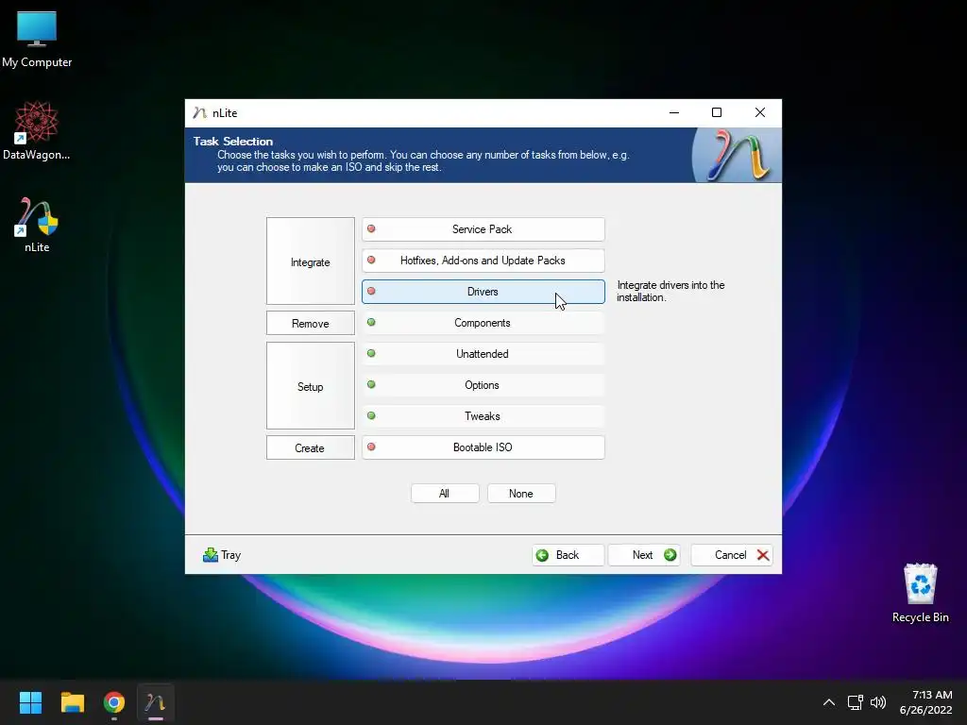The image size is (967, 725).
Task: Click the All button
Action: pyautogui.click(x=445, y=493)
